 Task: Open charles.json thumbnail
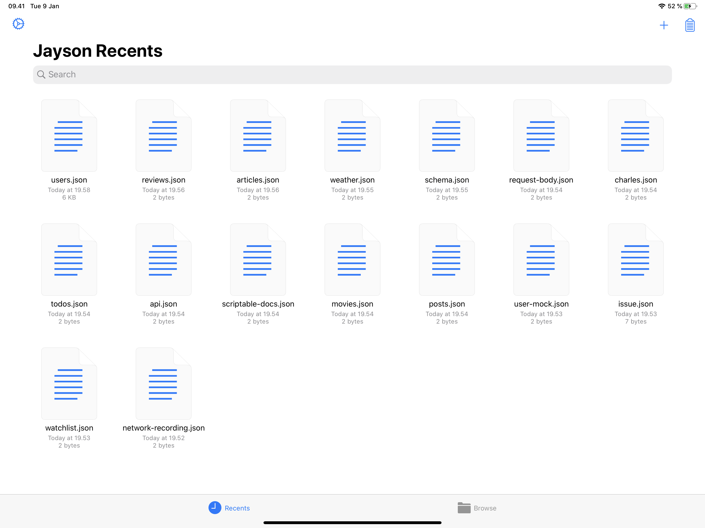point(635,136)
